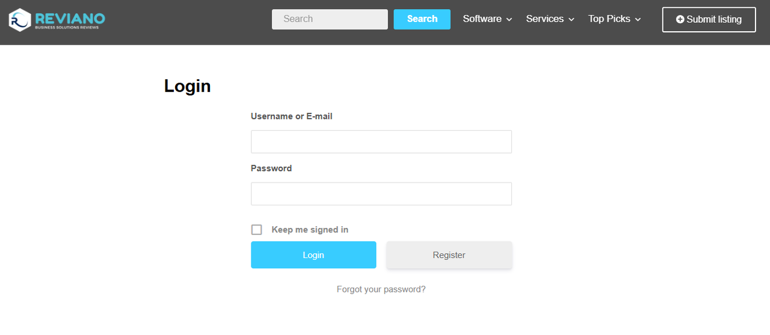Click into the header Search box
Viewport: 770px width, 335px height.
[330, 19]
